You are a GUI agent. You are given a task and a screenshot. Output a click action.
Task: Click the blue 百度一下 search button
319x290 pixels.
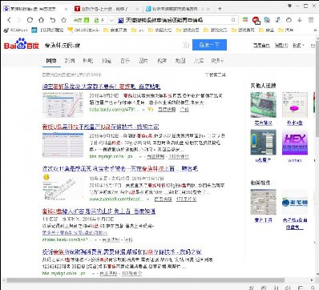(x=209, y=45)
